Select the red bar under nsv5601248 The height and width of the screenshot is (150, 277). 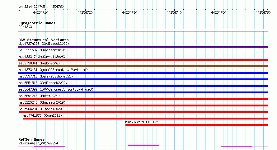coord(143,99)
